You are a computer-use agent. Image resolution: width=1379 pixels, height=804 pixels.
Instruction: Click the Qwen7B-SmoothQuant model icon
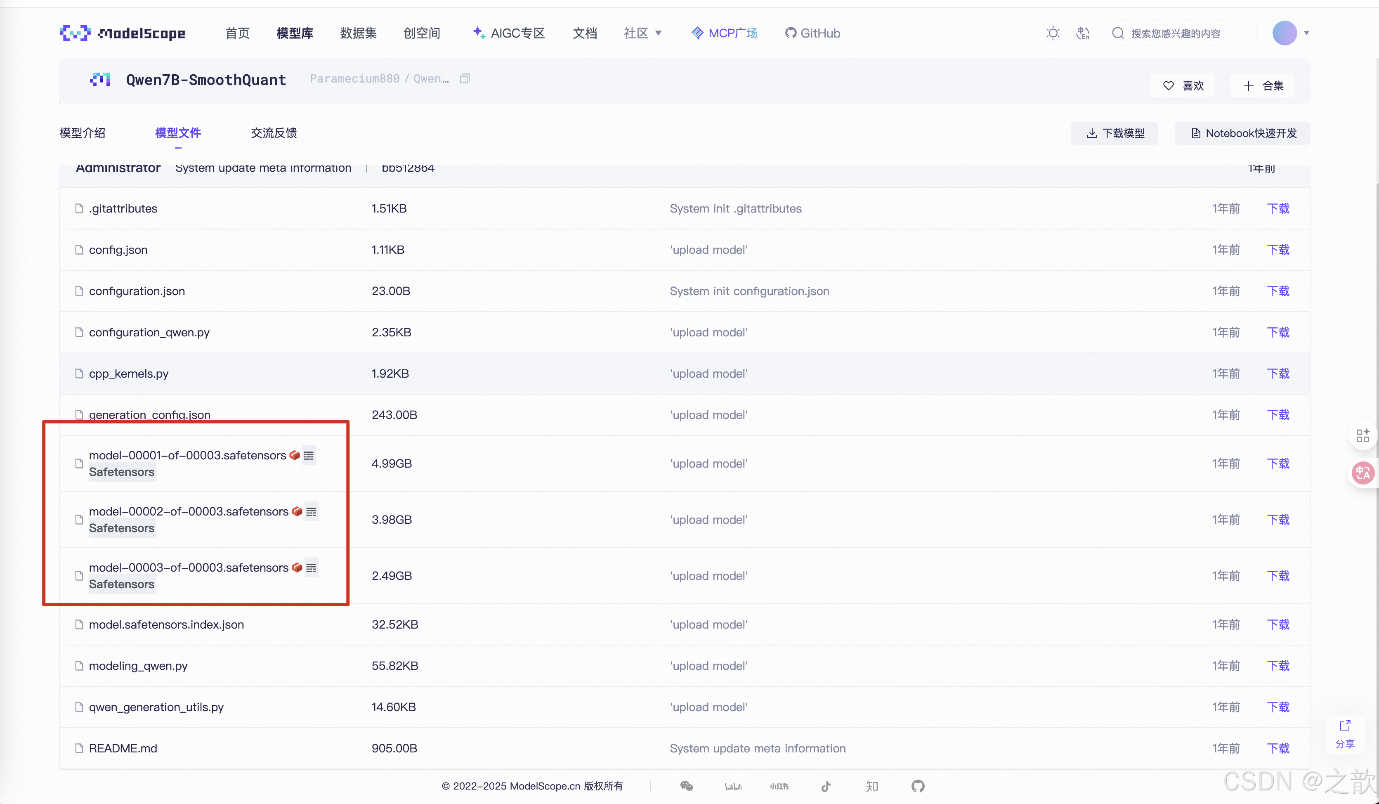[100, 79]
